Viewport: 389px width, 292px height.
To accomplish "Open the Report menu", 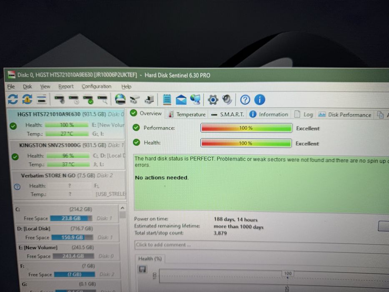I will click(x=66, y=86).
